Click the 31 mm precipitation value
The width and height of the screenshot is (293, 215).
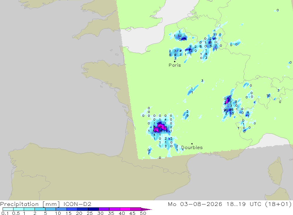point(160,123)
